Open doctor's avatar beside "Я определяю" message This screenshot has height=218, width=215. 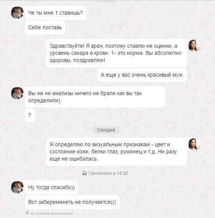click(194, 144)
